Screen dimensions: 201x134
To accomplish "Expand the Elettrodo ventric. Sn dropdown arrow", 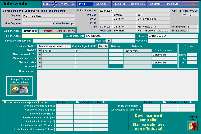I will pos(40,58).
